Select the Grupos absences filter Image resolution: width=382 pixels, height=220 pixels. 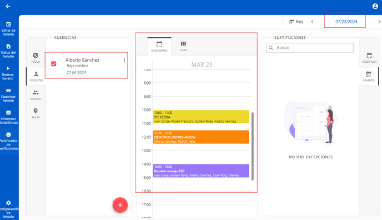point(36,95)
